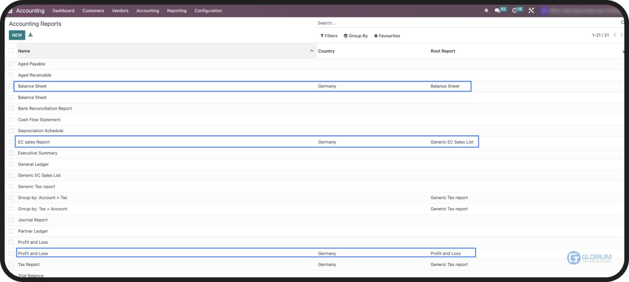This screenshot has width=629, height=282.
Task: Open the Filters dropdown
Action: point(329,36)
